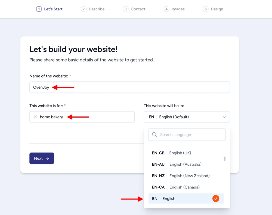Screen dimensions: 272x215
Task: Click the step 1 number circle icon
Action: click(39, 9)
